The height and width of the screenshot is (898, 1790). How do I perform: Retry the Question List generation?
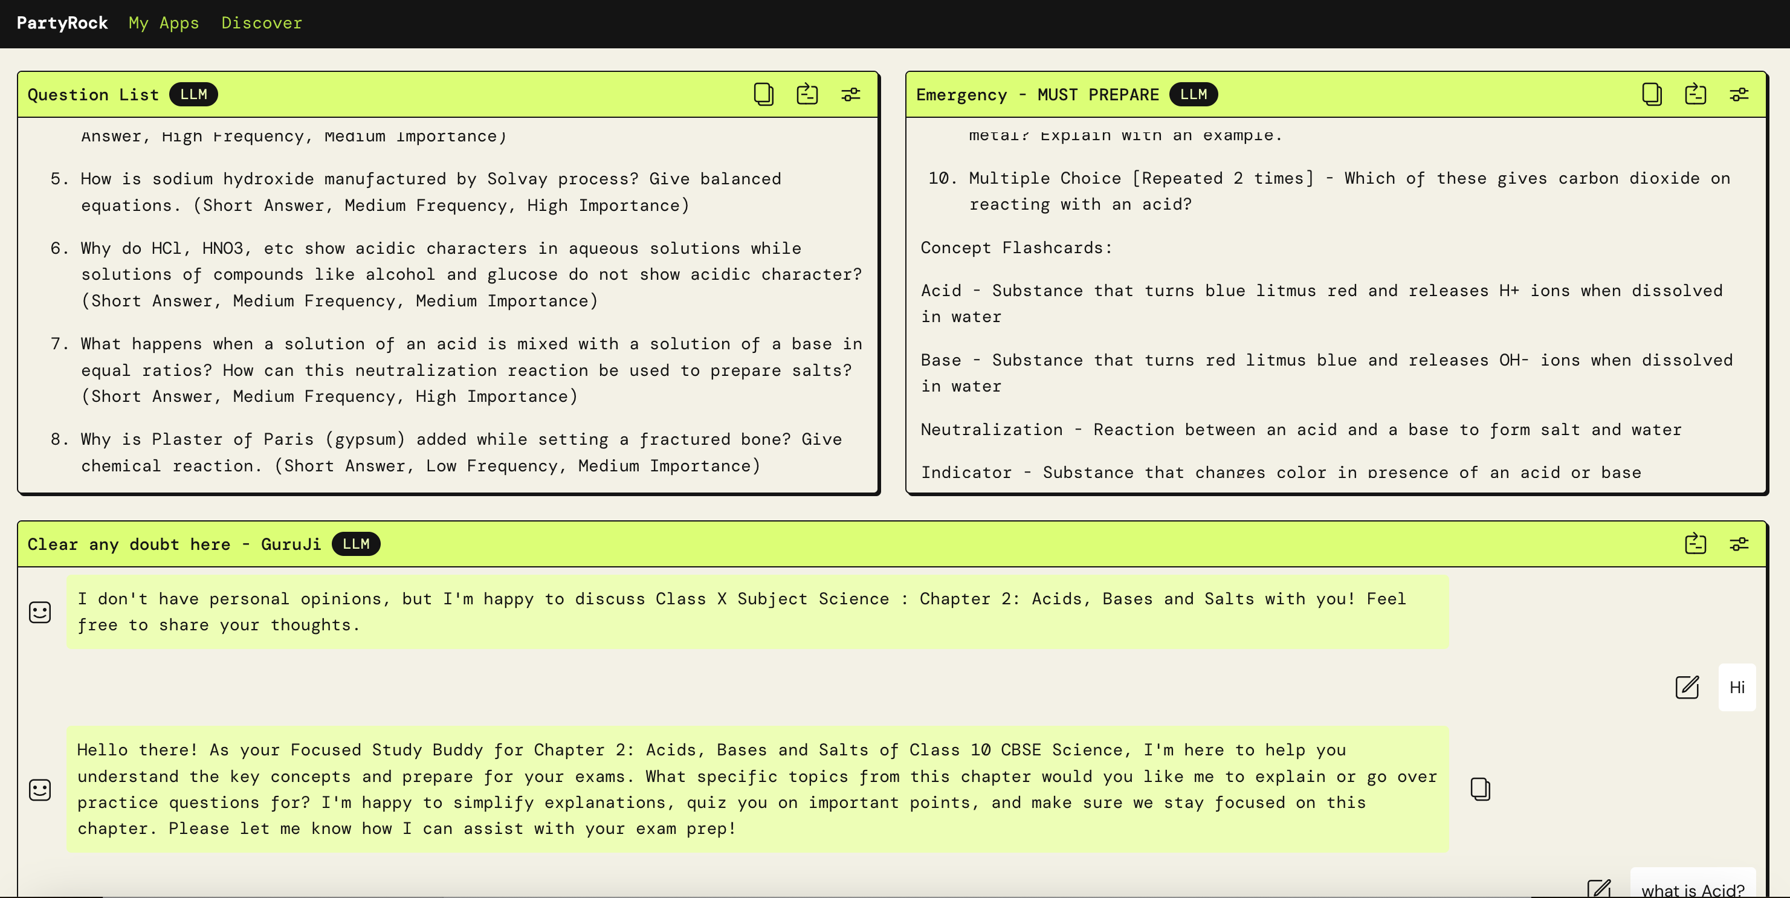[x=806, y=94]
